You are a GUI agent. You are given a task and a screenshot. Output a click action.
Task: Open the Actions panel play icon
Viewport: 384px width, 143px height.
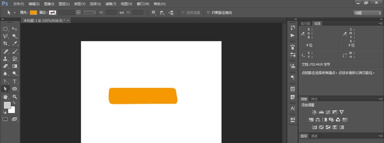click(x=292, y=36)
